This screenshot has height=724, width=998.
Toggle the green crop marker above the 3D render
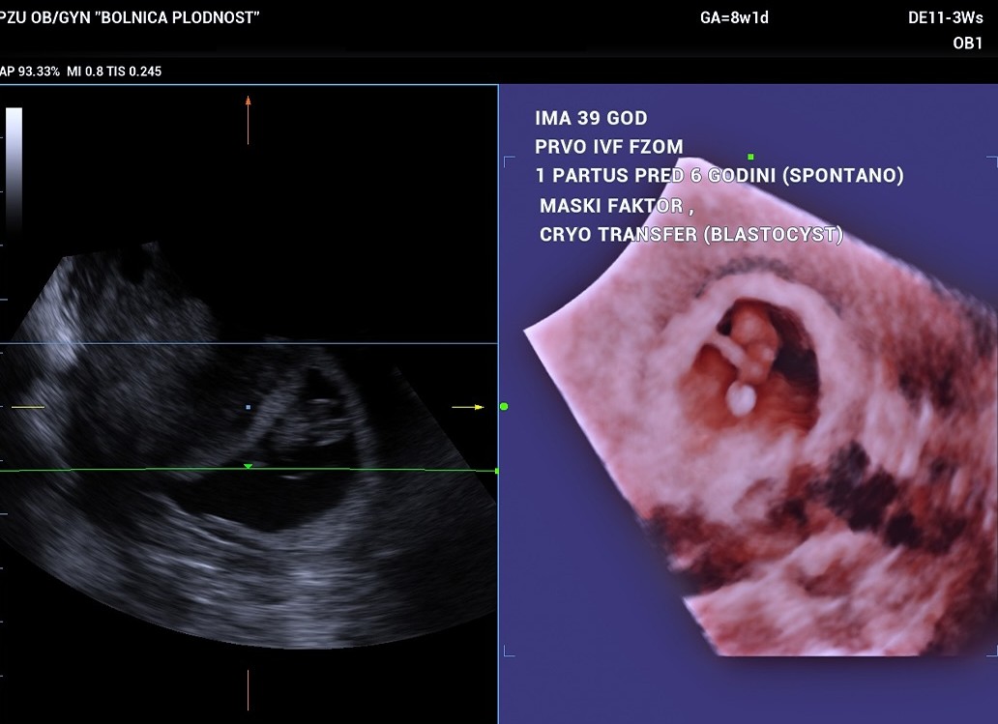[750, 155]
